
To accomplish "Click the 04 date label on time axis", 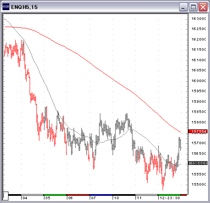I will (25, 198).
